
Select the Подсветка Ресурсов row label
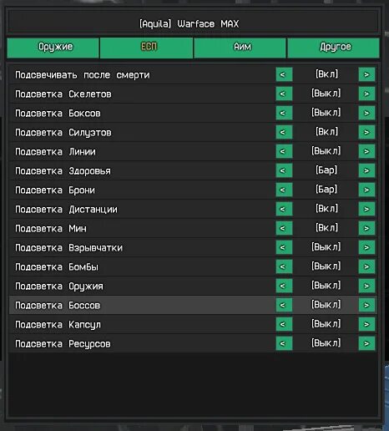(63, 344)
